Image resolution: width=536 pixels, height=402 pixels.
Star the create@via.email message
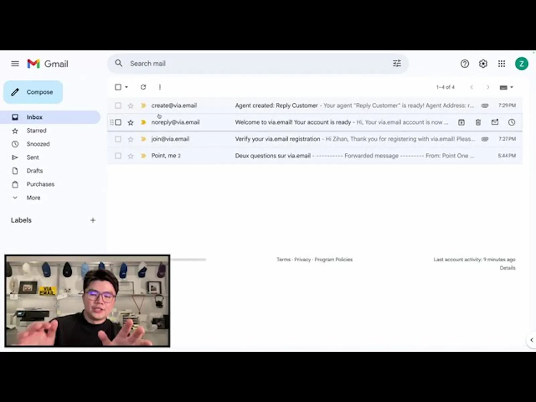(x=131, y=106)
